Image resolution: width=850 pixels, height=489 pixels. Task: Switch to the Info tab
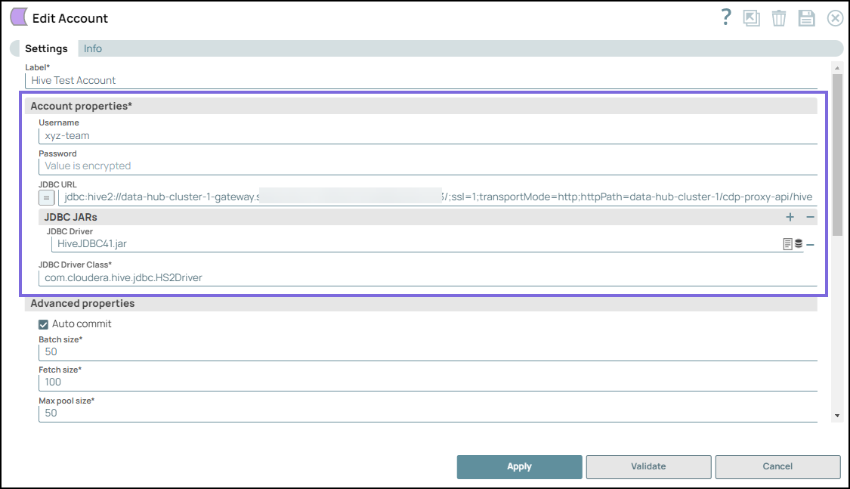click(93, 48)
